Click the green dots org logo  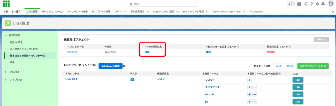tap(6, 3)
